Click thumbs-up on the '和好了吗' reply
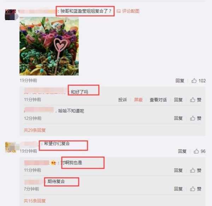Viewport: 212px width, 206px height. pyautogui.click(x=193, y=100)
